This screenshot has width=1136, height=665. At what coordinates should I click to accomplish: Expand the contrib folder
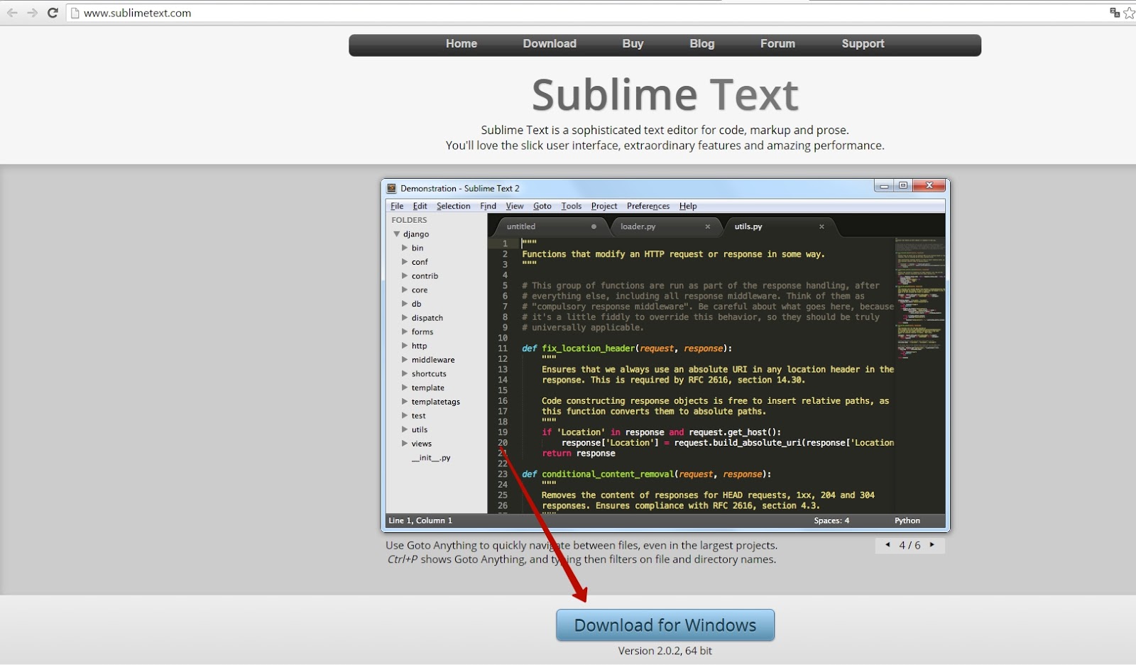(x=405, y=275)
